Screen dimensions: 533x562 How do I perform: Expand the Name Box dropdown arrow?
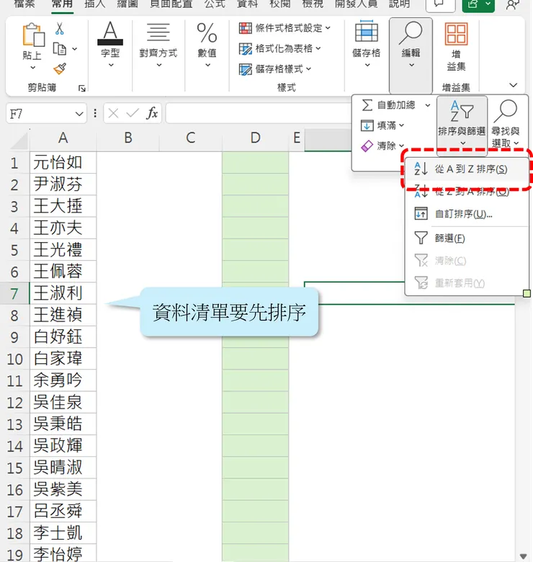79,114
